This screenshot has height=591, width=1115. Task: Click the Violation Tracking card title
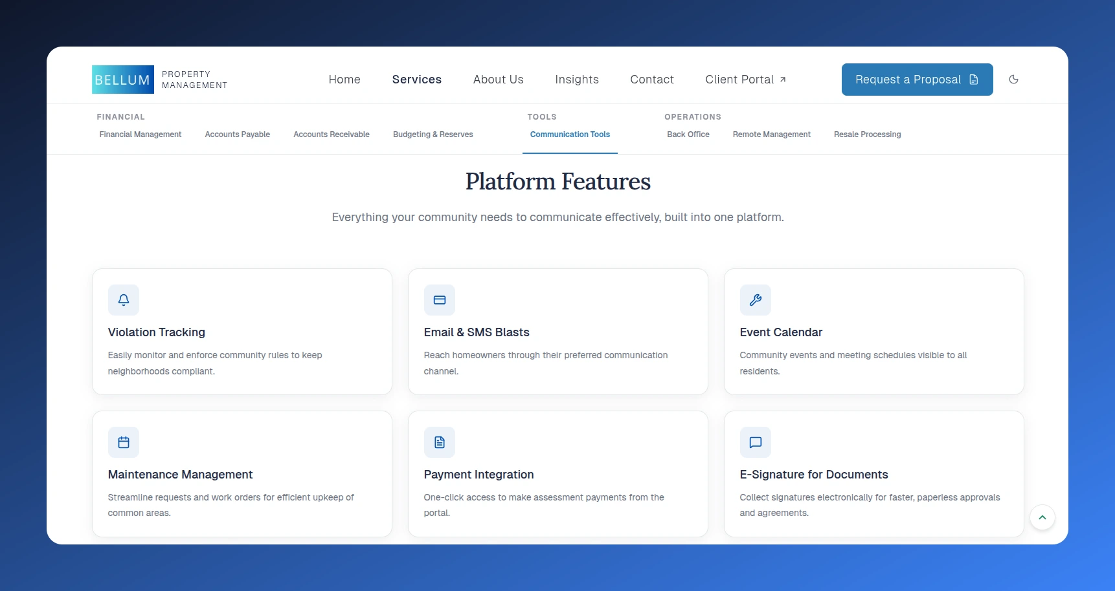(157, 332)
